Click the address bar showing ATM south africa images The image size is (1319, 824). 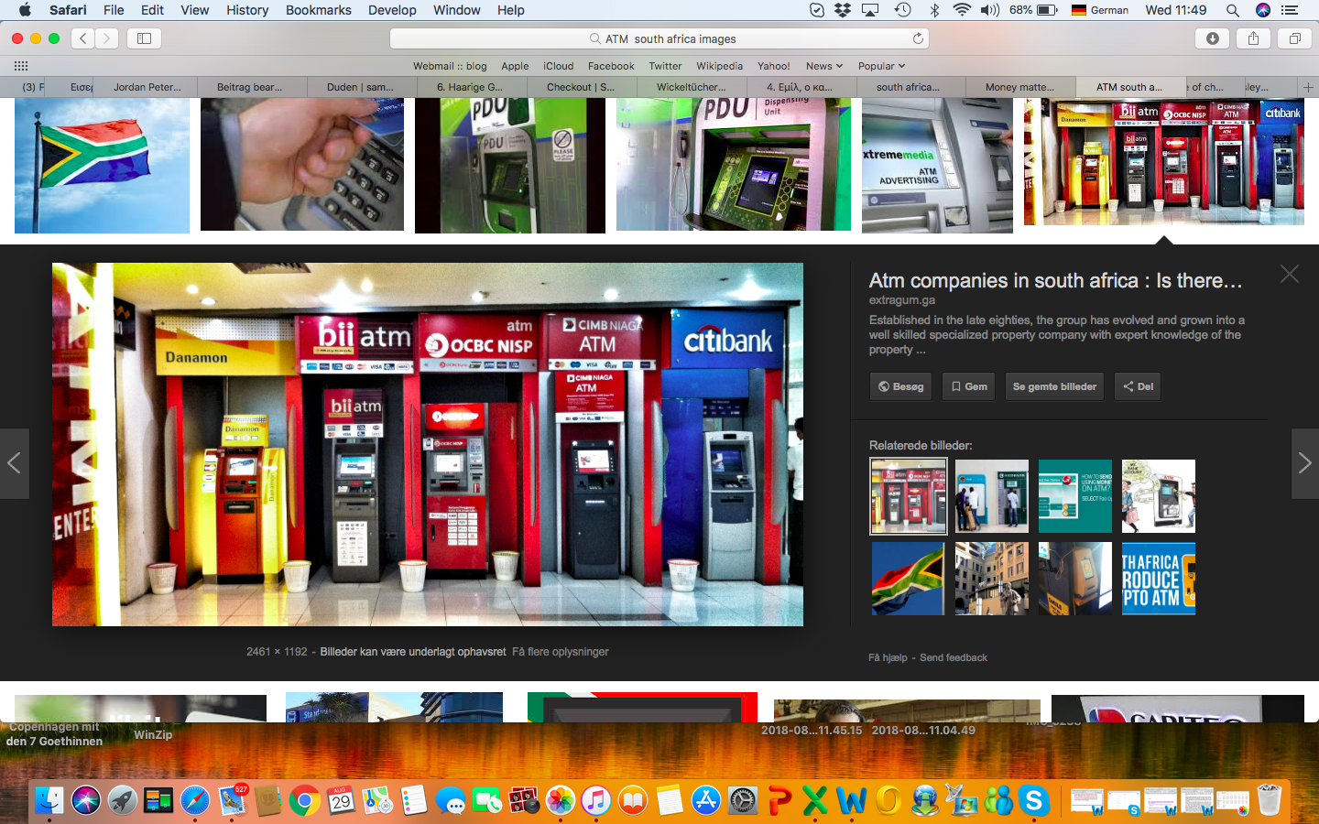659,38
